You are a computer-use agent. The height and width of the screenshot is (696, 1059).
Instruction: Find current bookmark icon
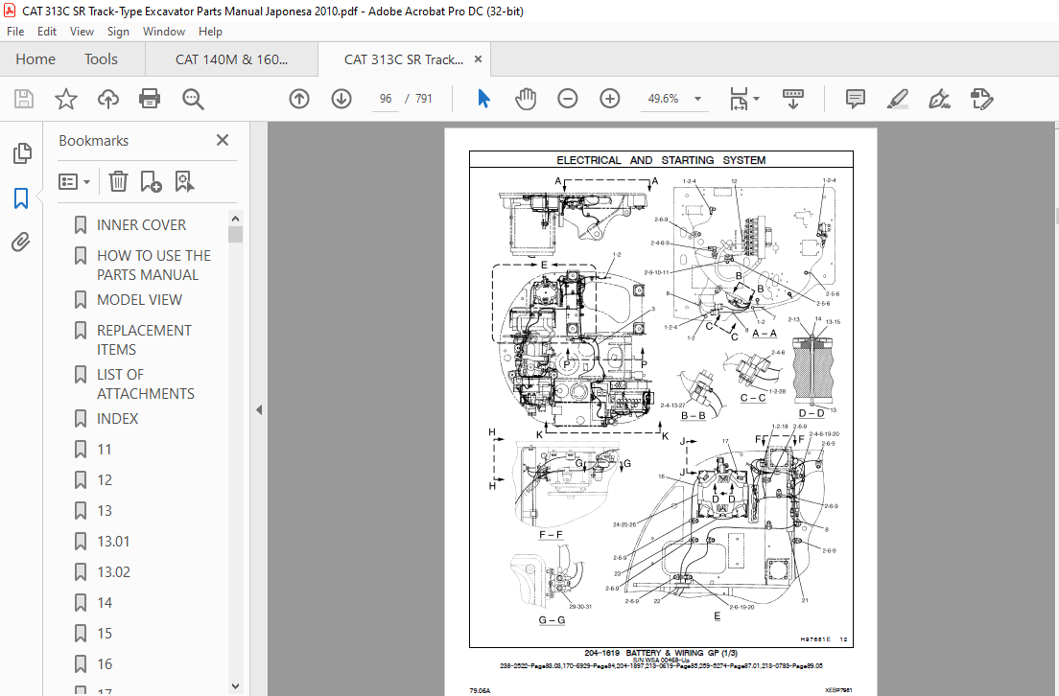coord(184,181)
